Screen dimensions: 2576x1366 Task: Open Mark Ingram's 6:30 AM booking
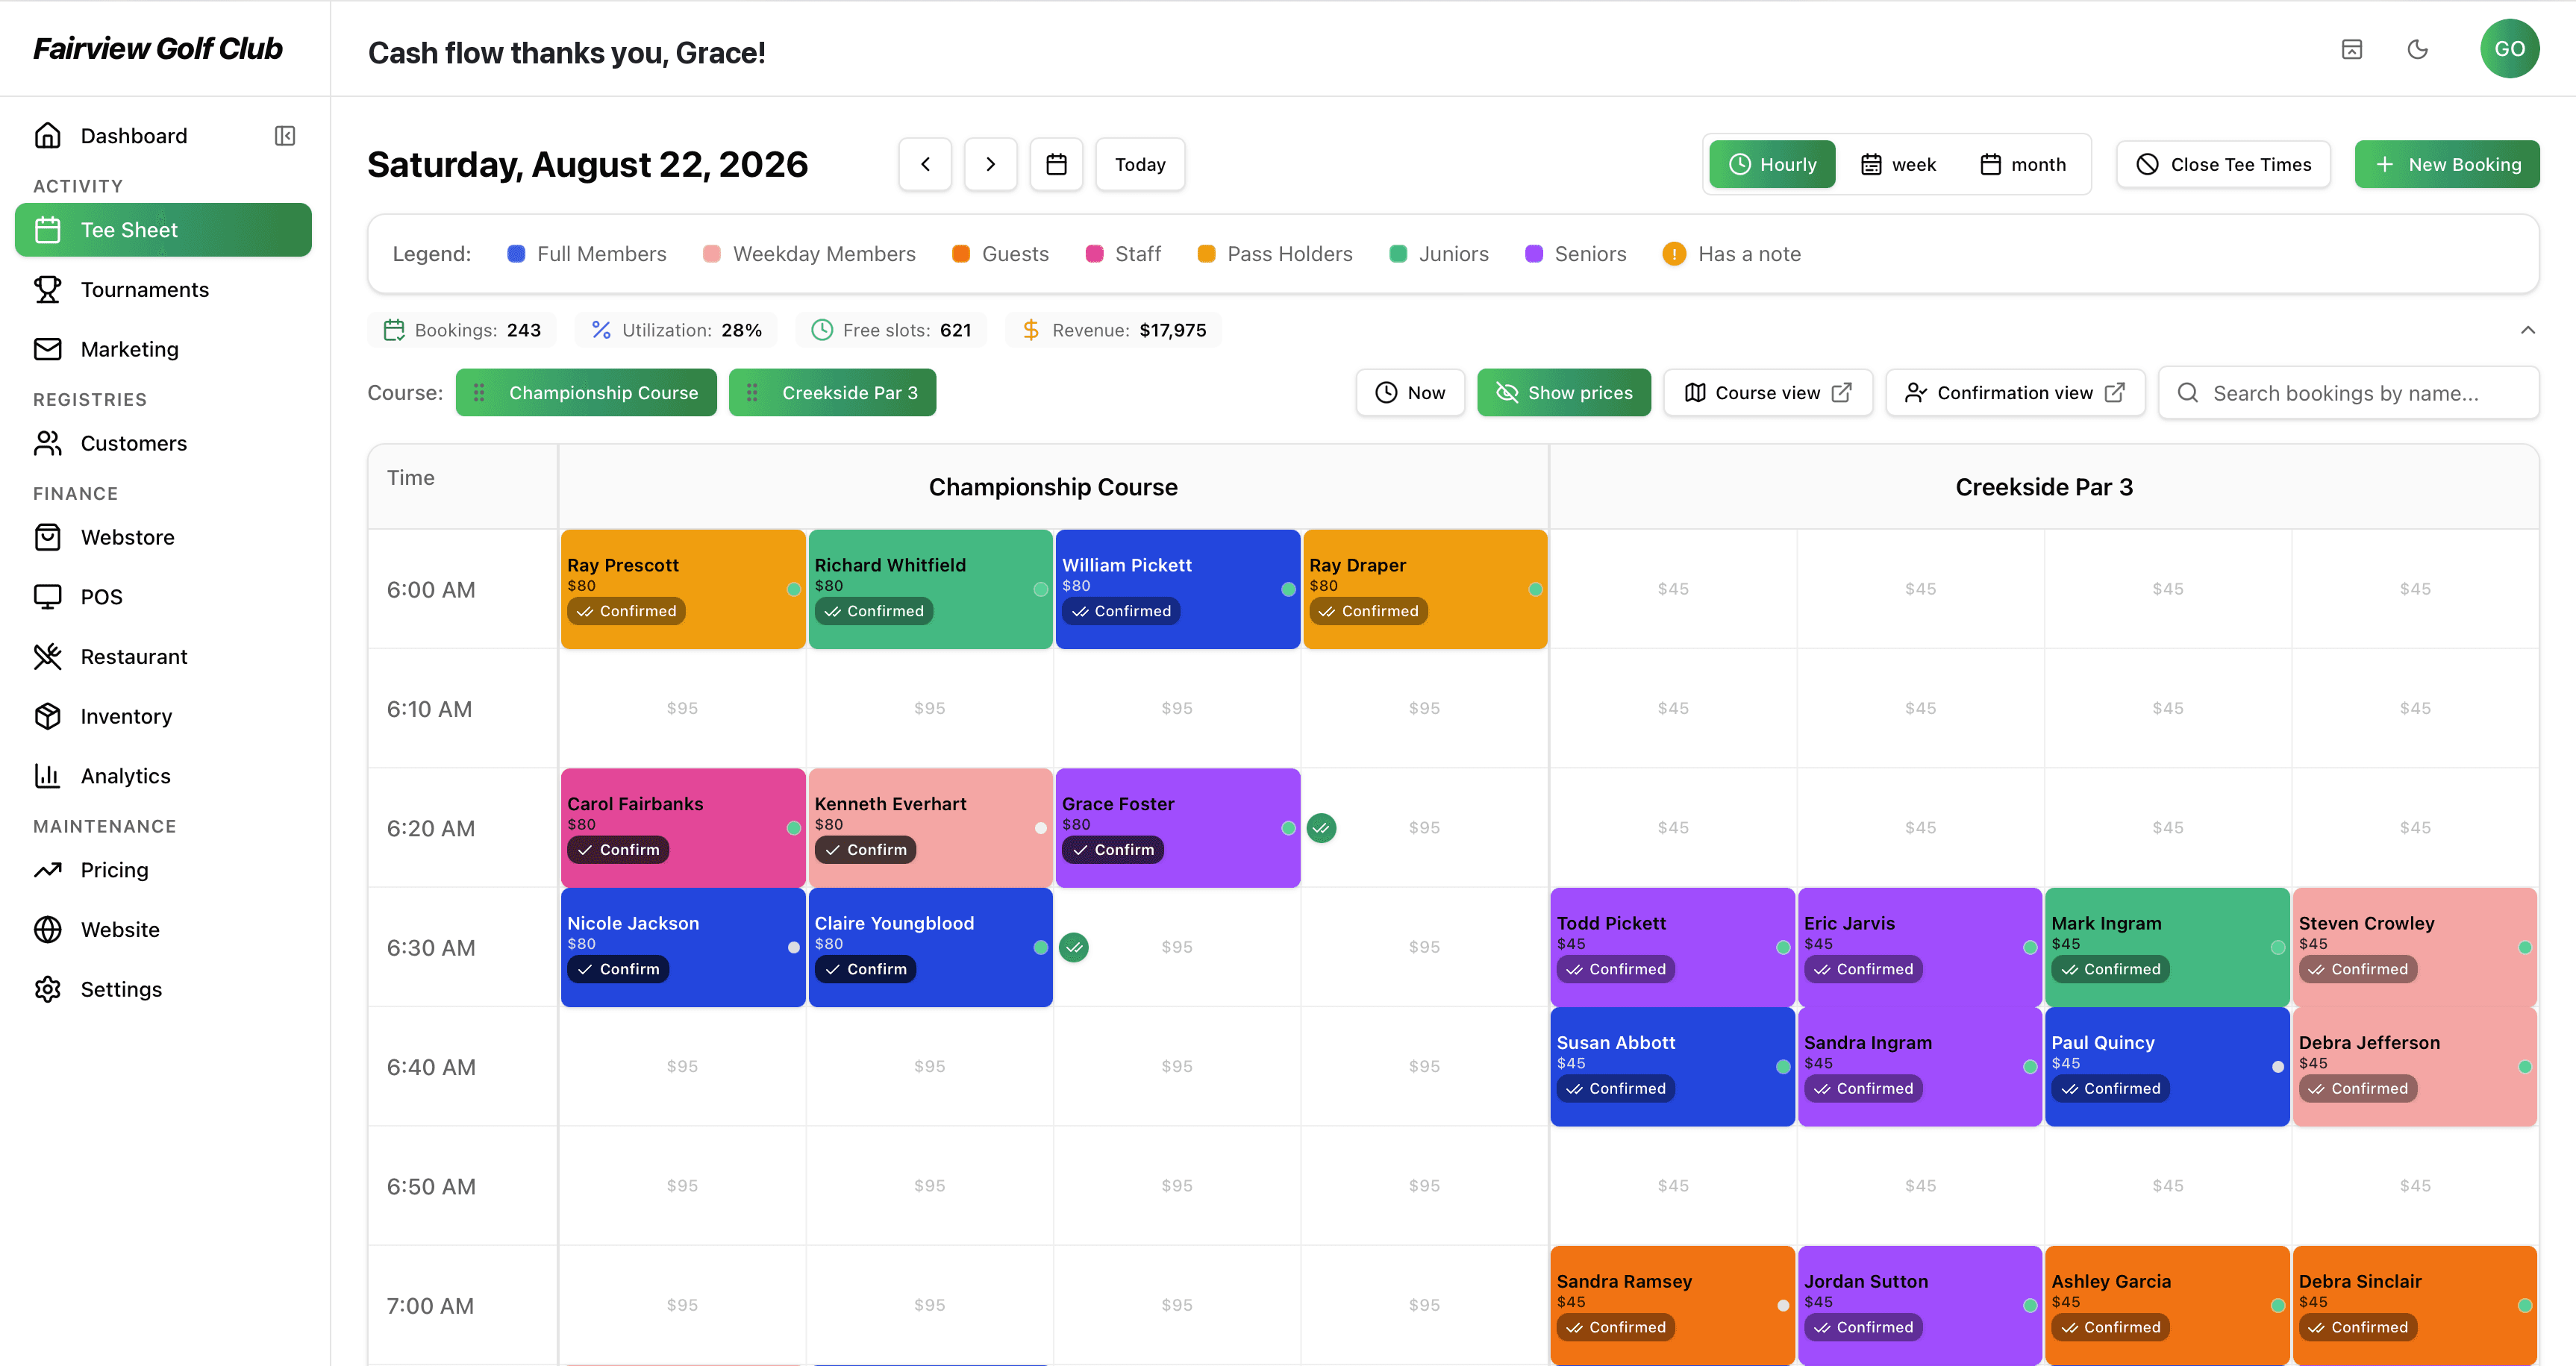pos(2167,947)
